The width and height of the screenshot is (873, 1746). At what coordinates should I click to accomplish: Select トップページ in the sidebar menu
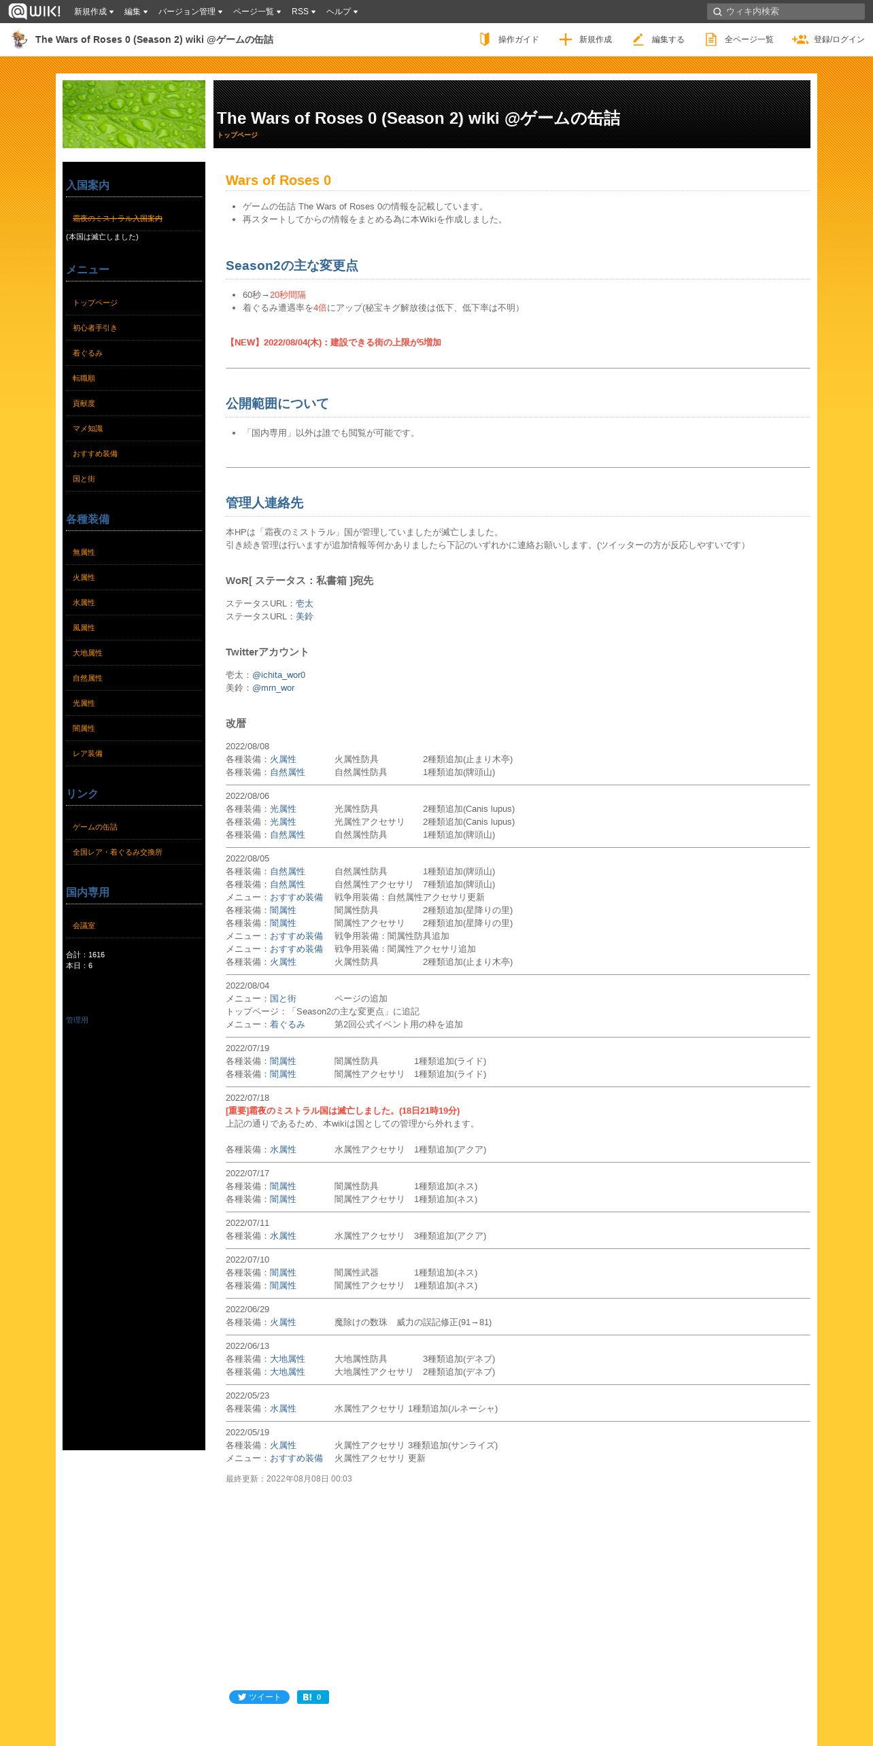tap(95, 303)
